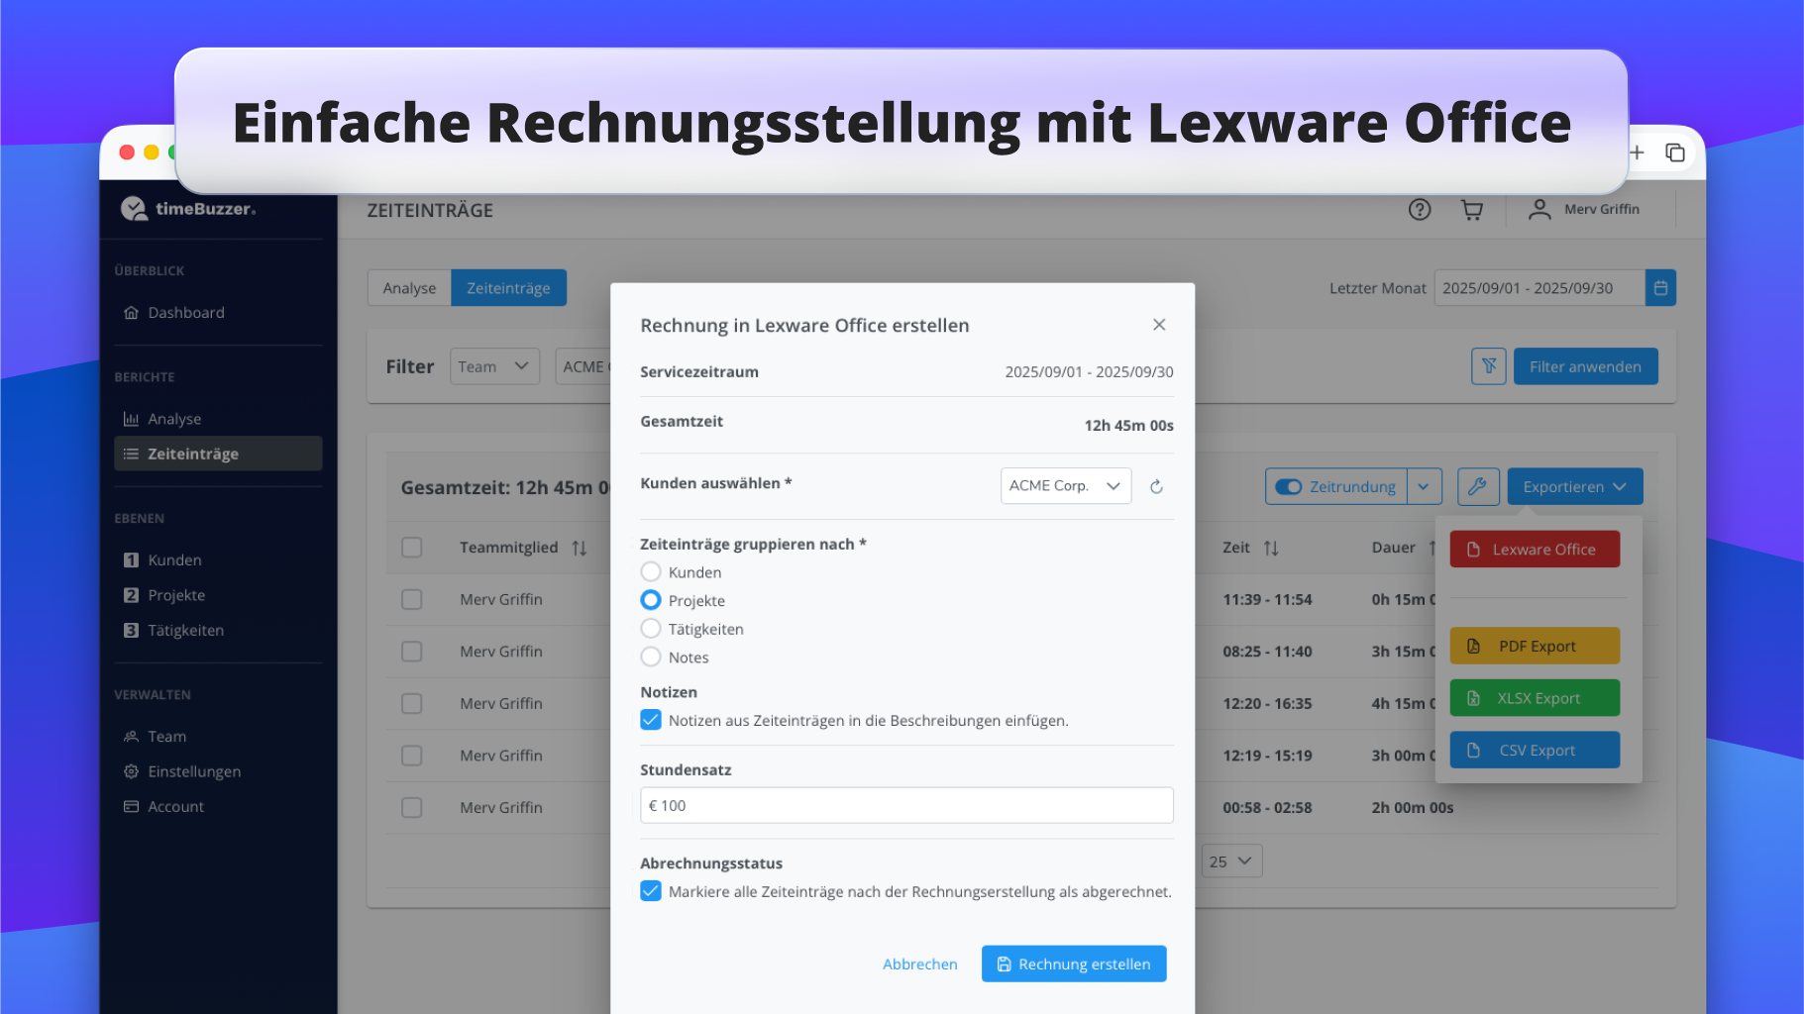Open the wrench settings icon
This screenshot has width=1804, height=1014.
pos(1477,486)
